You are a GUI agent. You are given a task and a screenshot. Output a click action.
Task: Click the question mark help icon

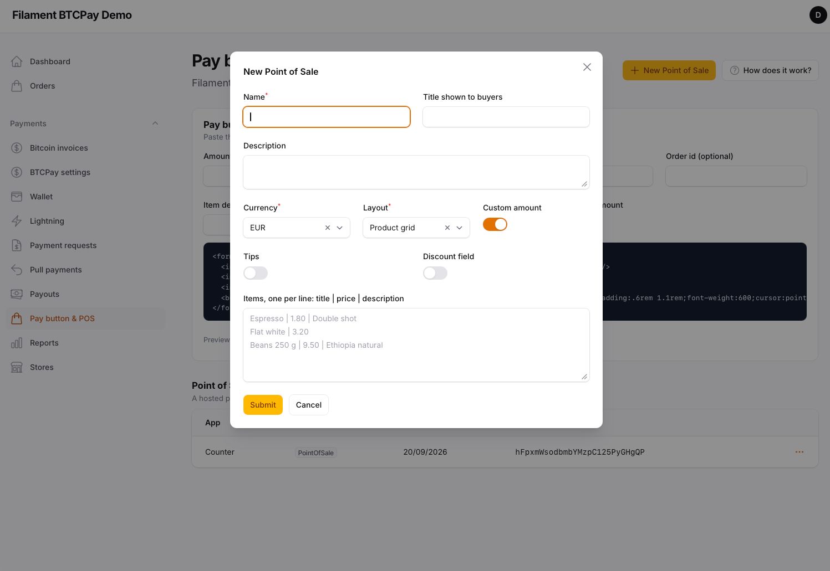point(735,70)
